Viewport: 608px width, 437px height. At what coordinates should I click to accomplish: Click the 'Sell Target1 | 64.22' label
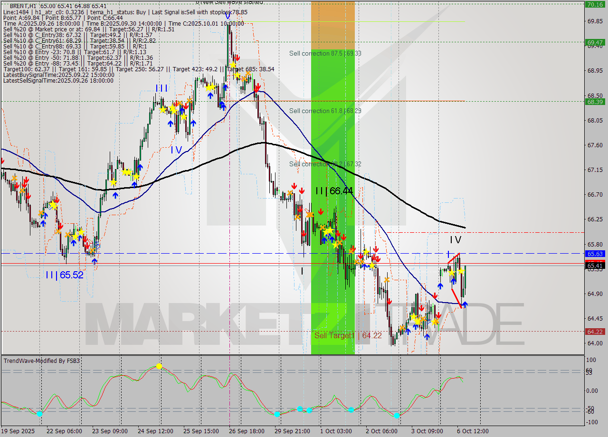[x=348, y=336]
